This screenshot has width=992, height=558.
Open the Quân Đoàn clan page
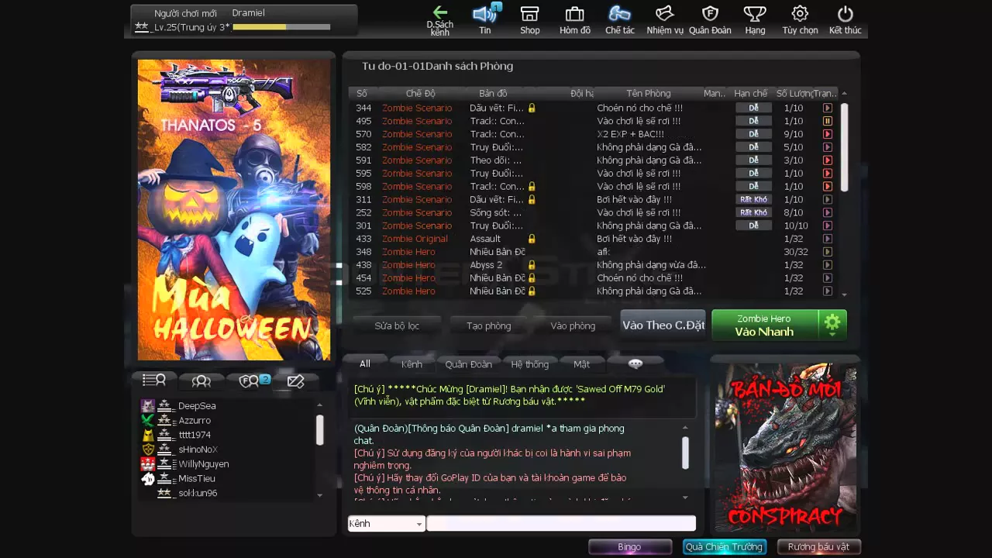(710, 21)
